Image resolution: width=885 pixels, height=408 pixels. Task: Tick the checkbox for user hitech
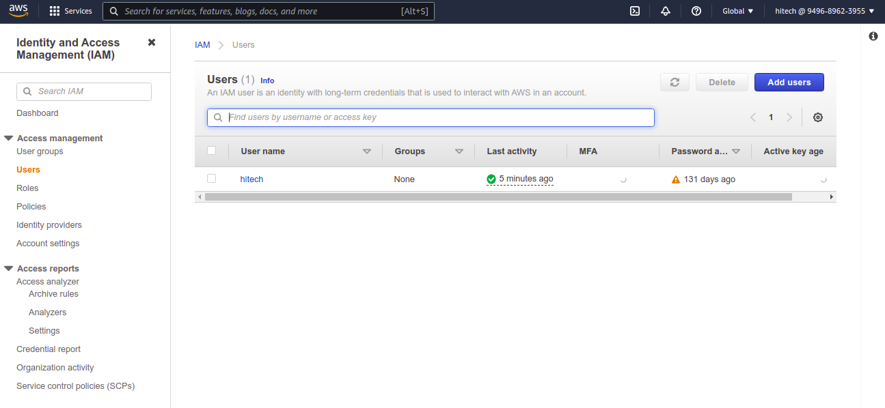211,178
